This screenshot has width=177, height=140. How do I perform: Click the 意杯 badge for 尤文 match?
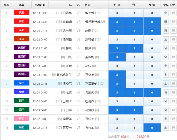(x=22, y=92)
